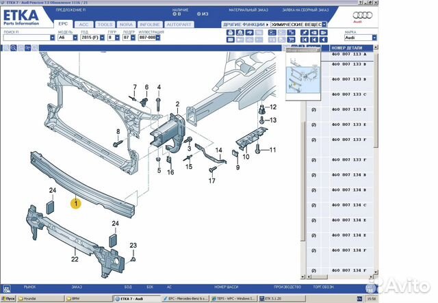Click the print icon in toolbar
This screenshot has height=303, width=438.
tap(231, 32)
